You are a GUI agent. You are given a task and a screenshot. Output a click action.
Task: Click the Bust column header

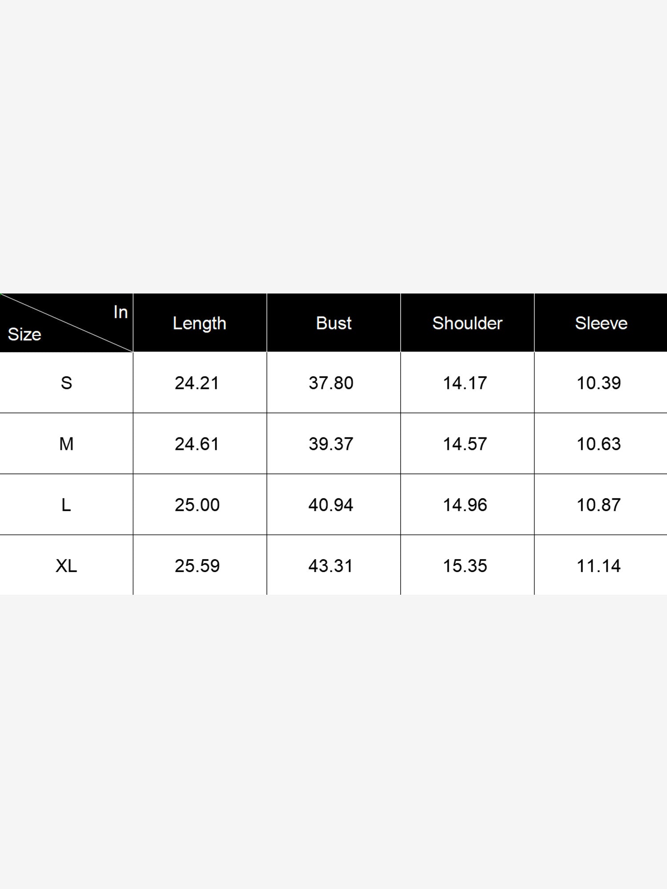(333, 323)
